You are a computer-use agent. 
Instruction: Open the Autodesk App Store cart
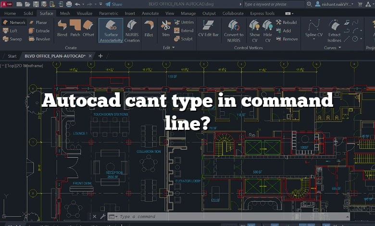click(x=360, y=4)
